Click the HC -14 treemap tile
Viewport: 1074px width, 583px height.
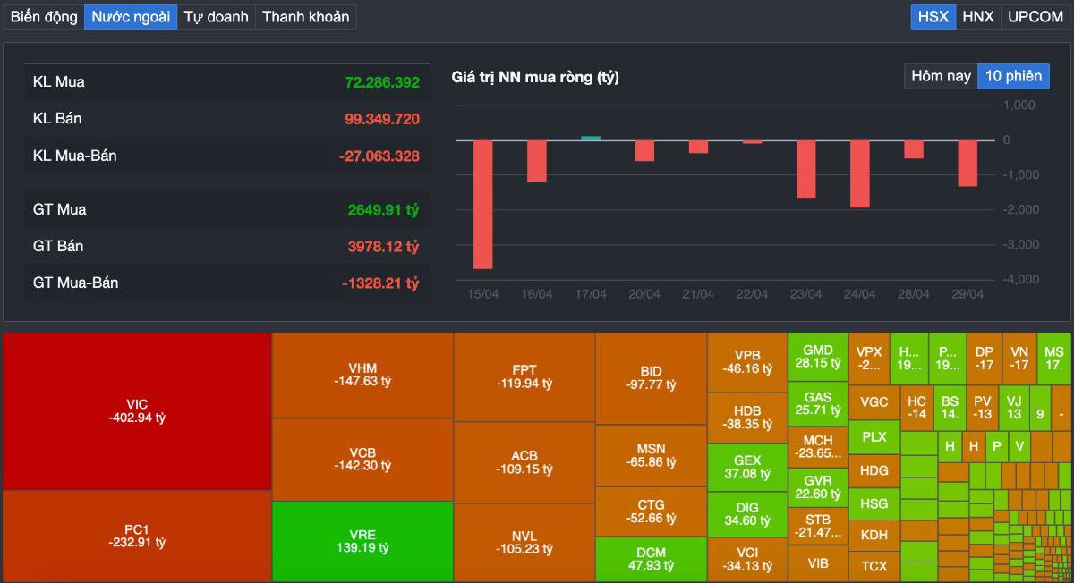click(916, 408)
